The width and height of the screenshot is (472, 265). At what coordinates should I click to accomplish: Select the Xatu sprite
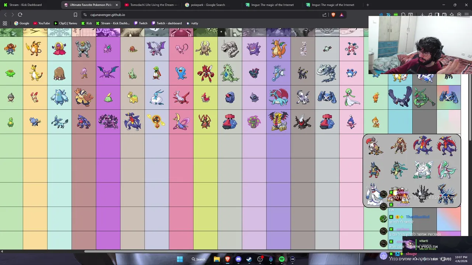pos(157,73)
